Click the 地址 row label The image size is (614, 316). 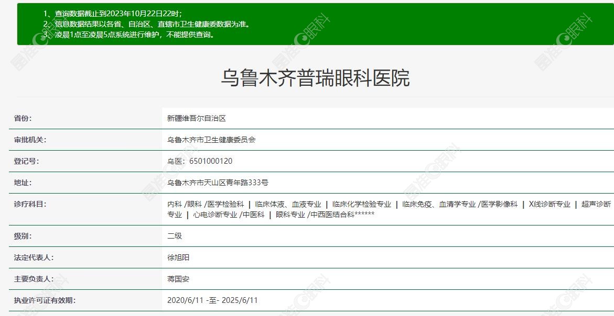pos(23,183)
